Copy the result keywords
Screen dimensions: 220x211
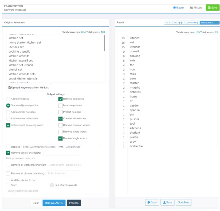coord(152,202)
